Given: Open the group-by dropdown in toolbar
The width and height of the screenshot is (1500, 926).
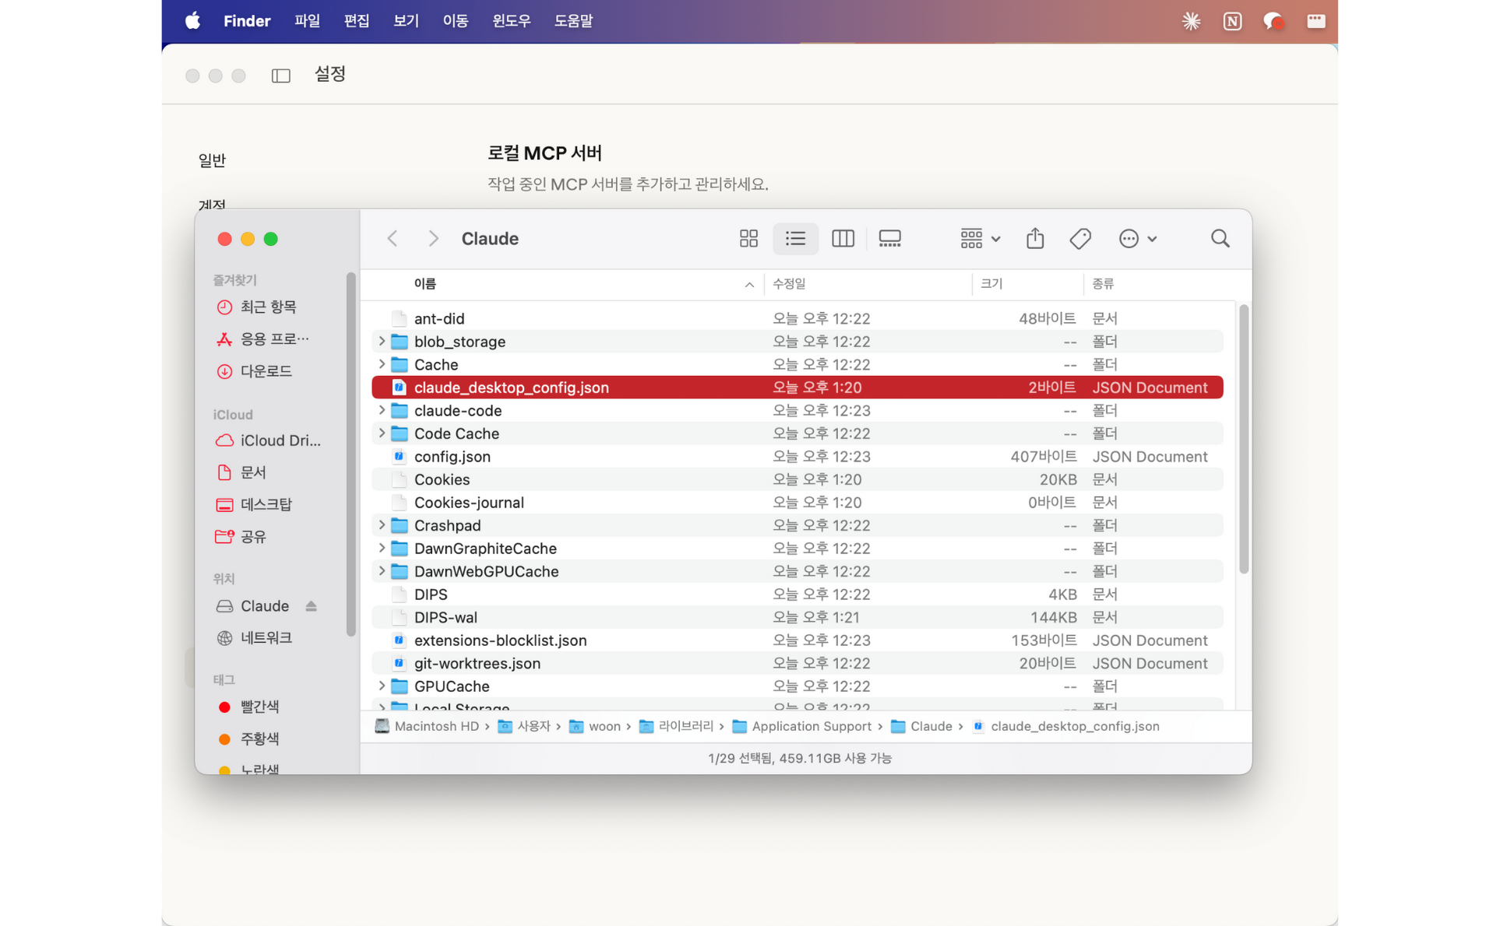Looking at the screenshot, I should point(979,239).
